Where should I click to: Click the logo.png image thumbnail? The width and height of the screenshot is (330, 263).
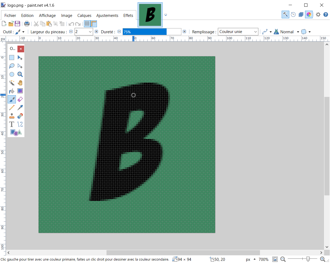click(x=150, y=15)
